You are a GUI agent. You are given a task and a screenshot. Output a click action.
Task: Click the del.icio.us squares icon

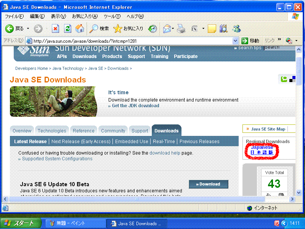pos(292,79)
